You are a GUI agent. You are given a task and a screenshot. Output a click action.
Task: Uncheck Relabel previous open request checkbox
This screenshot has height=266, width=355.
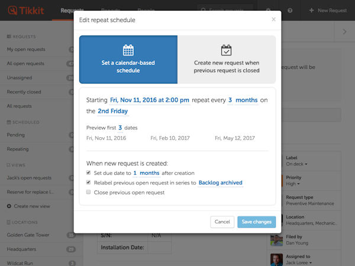88,183
